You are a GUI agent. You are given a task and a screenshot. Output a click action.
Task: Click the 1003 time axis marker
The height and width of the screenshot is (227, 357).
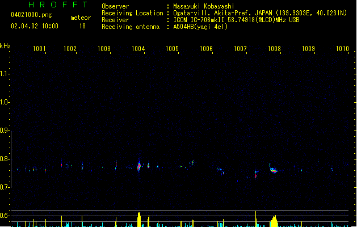point(104,48)
